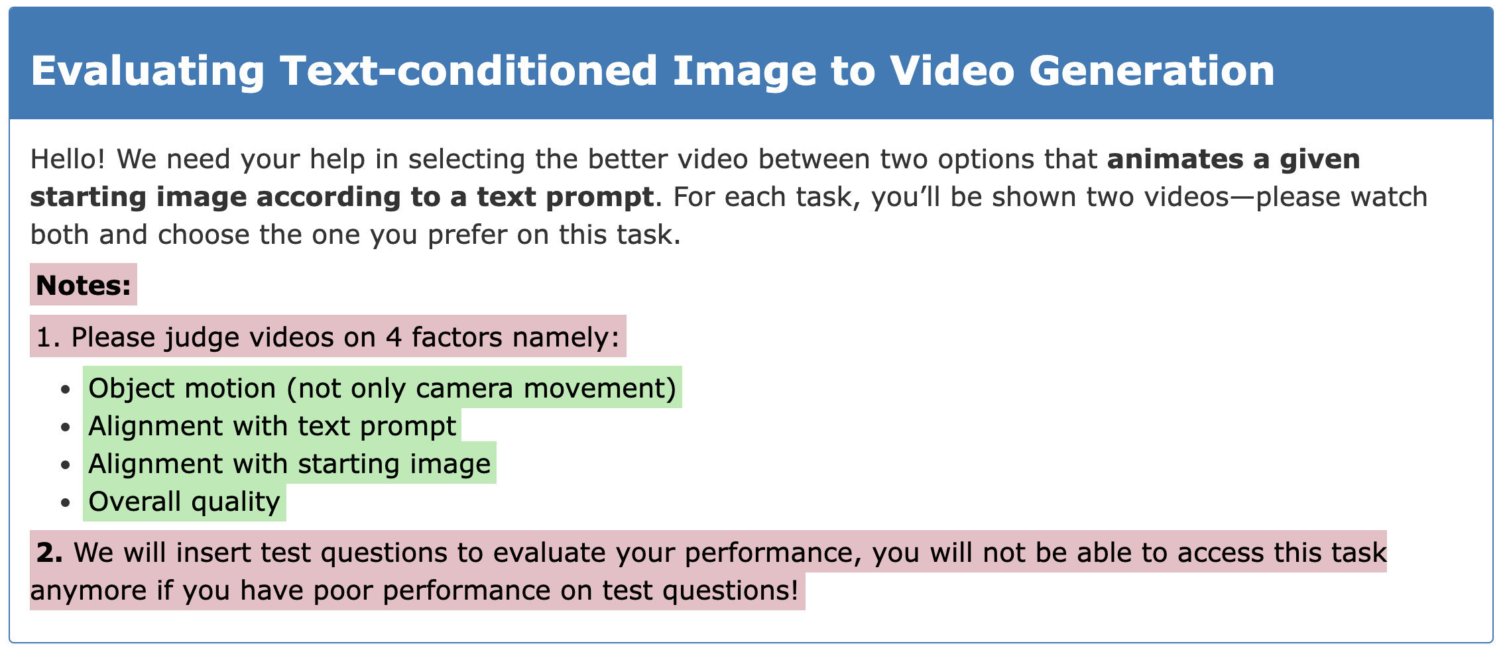Click the bullet dot beside "Alignment with text prompt"

pos(65,427)
